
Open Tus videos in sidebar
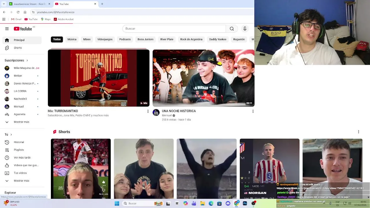pyautogui.click(x=22, y=173)
